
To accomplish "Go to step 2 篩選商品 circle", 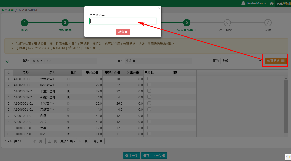I will [x=65, y=23].
